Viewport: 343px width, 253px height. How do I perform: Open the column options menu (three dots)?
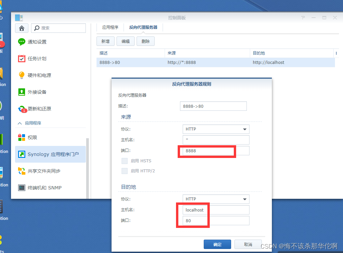point(336,53)
